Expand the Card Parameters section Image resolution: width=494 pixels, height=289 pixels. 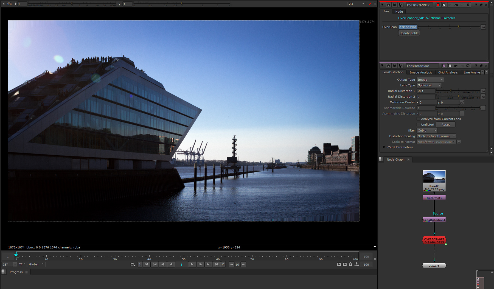[x=384, y=147]
